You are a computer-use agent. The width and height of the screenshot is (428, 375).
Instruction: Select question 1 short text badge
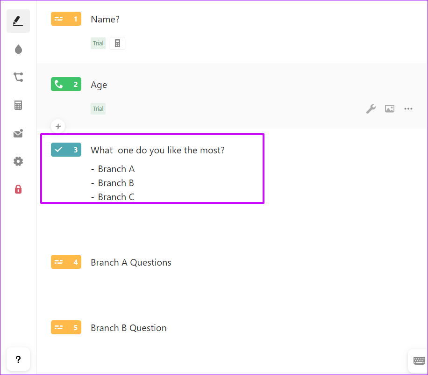(x=66, y=19)
